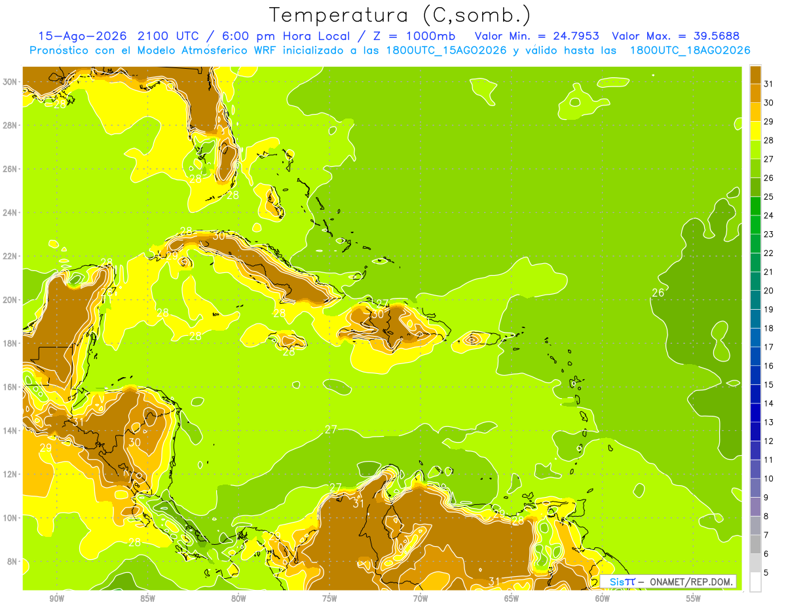Click the "22N" latitude axis label
The image size is (786, 607).
click(x=11, y=256)
